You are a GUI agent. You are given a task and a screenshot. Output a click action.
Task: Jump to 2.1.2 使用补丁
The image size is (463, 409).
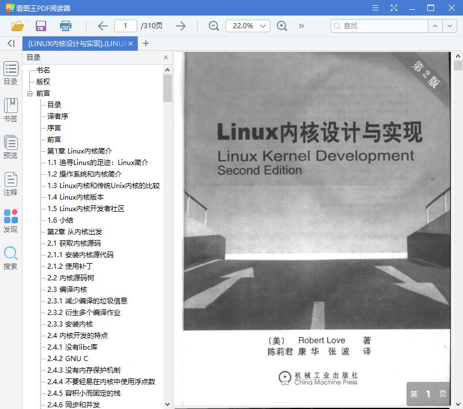pyautogui.click(x=70, y=267)
